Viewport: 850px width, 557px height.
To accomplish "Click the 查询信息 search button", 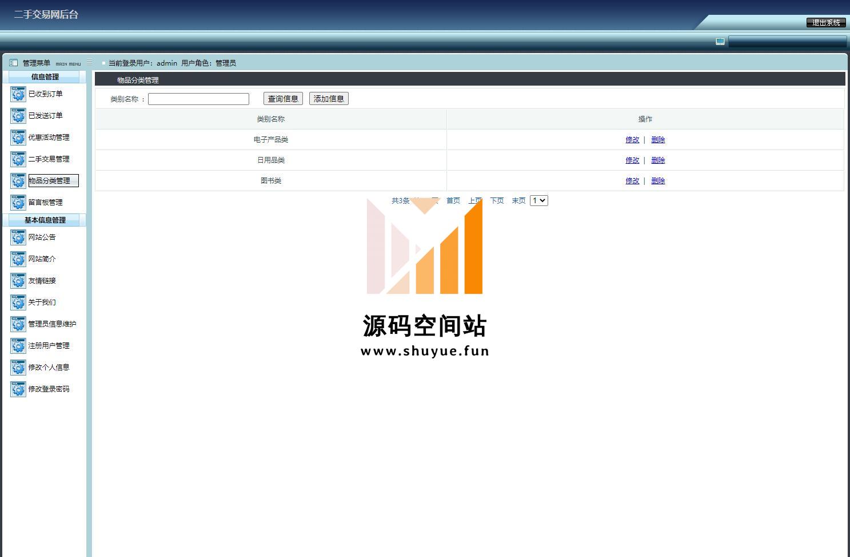I will (283, 99).
